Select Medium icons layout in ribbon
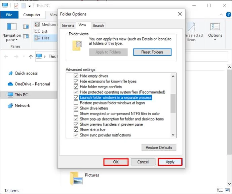This screenshot has width=232, height=194. pyautogui.click(x=46, y=25)
